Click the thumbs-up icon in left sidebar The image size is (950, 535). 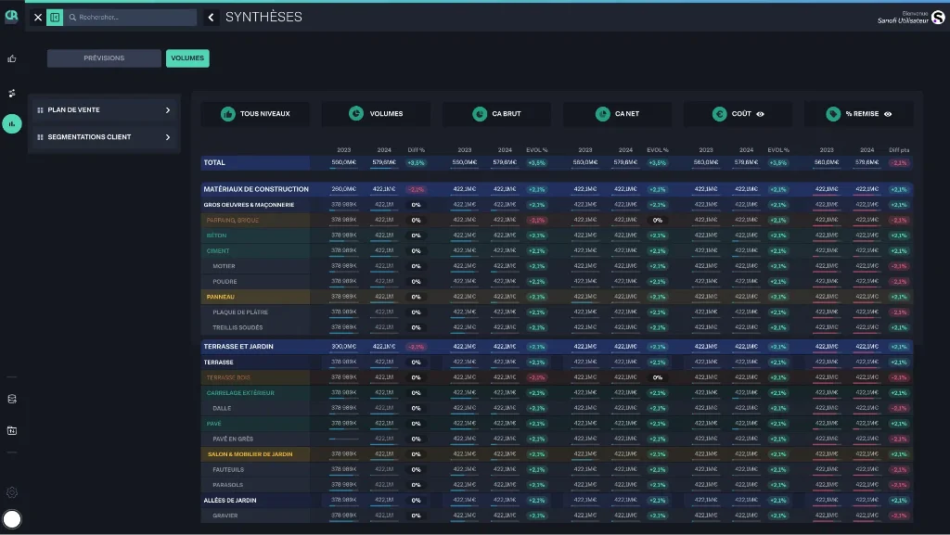11,58
